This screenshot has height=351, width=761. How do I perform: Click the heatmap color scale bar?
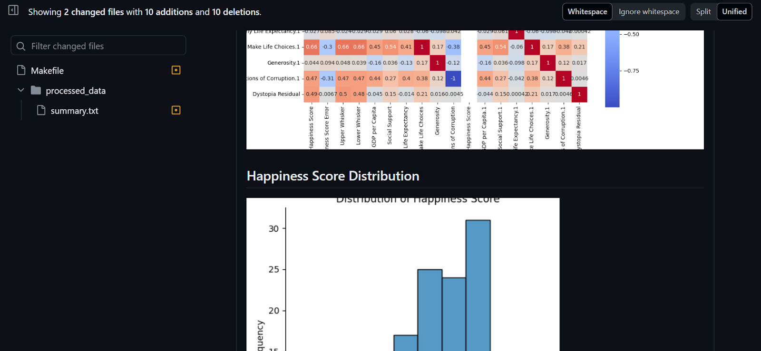612,69
